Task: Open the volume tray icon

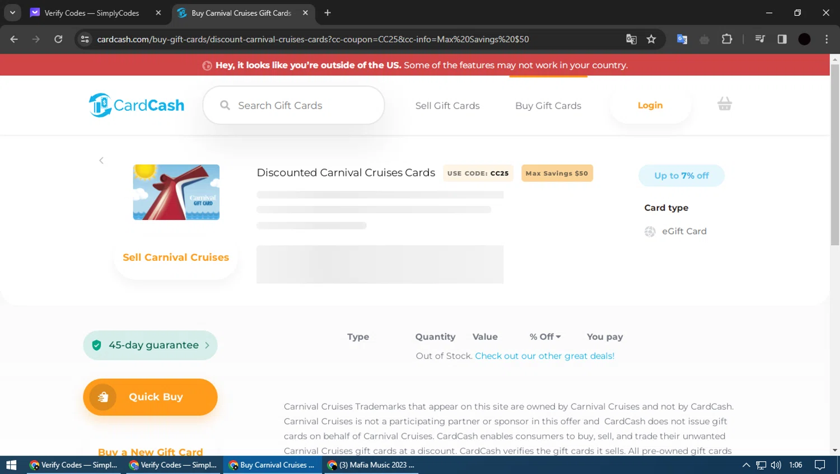Action: click(x=776, y=465)
